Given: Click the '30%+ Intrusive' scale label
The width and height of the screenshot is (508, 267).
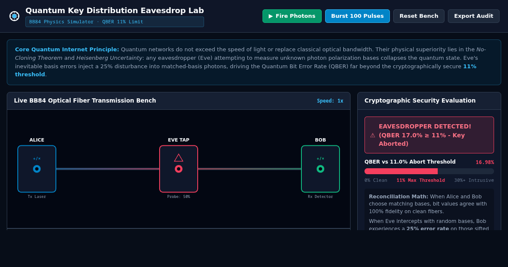Looking at the screenshot, I should point(474,180).
